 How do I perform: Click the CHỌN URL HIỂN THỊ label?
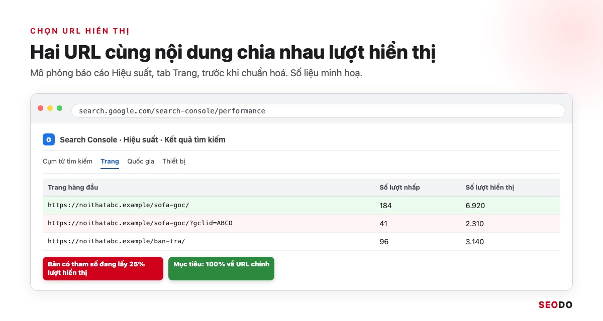80,31
